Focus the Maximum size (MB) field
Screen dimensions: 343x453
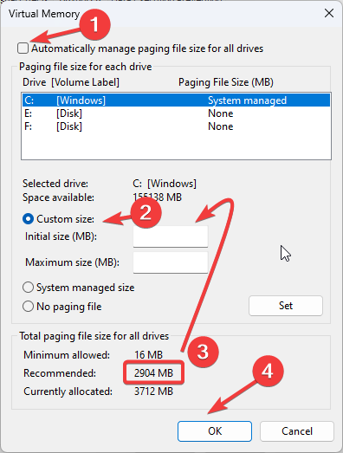[171, 262]
